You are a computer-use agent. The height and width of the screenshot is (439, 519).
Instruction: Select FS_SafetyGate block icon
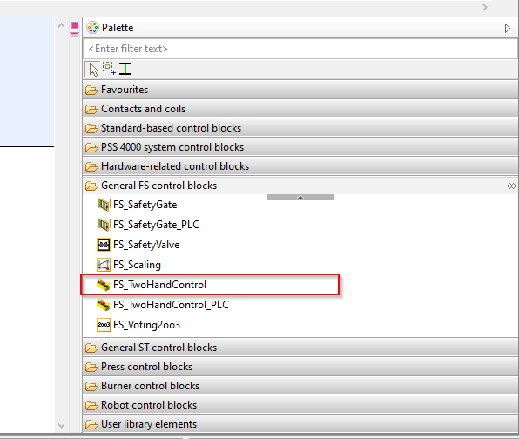[x=104, y=205]
